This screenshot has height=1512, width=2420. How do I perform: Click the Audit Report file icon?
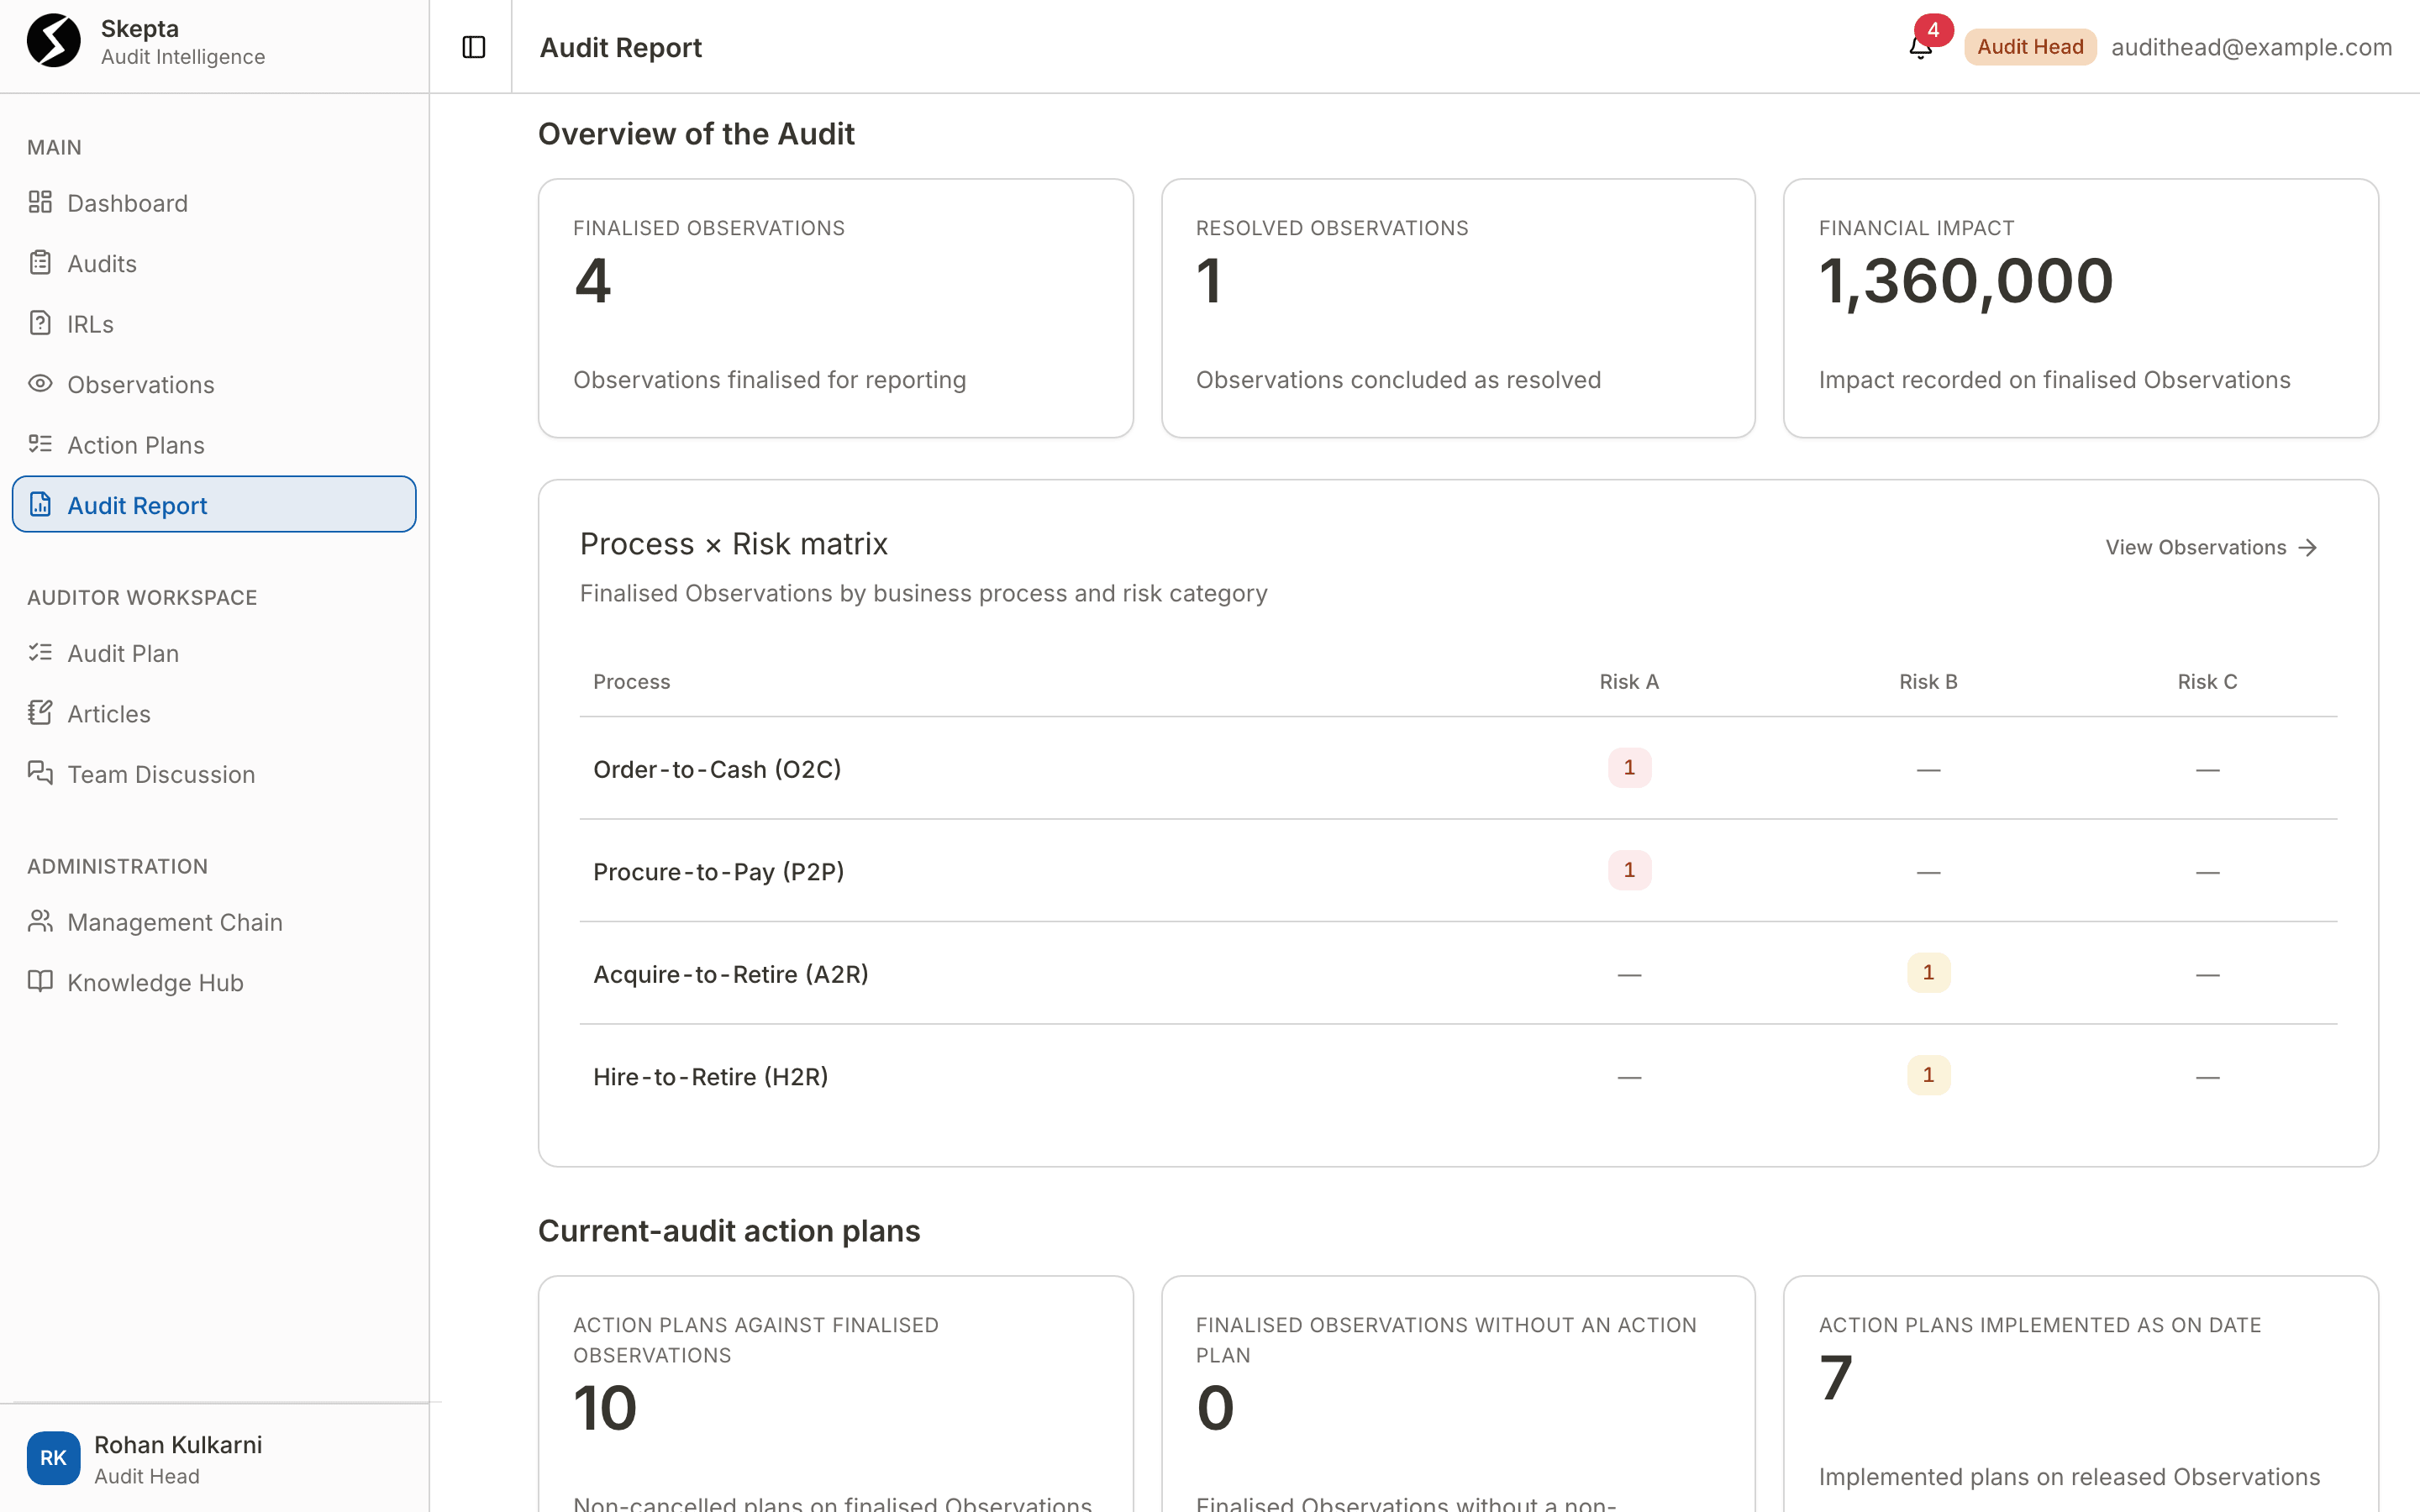click(x=40, y=504)
